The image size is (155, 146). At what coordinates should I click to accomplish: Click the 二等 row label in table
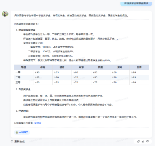point(18,77)
